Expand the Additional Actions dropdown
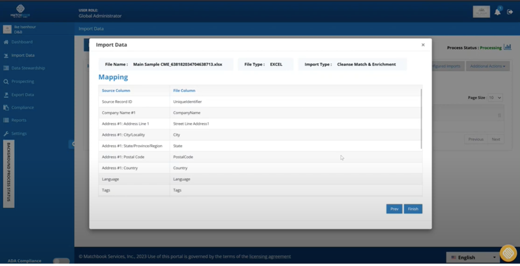 pos(487,66)
